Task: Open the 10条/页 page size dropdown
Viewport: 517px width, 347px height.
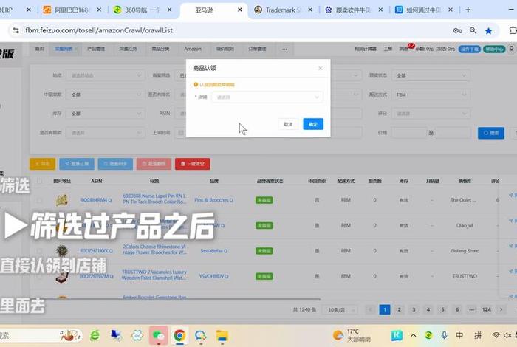Action: [x=341, y=310]
